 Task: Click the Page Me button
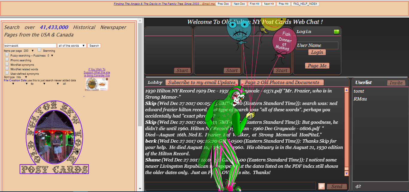[317, 66]
